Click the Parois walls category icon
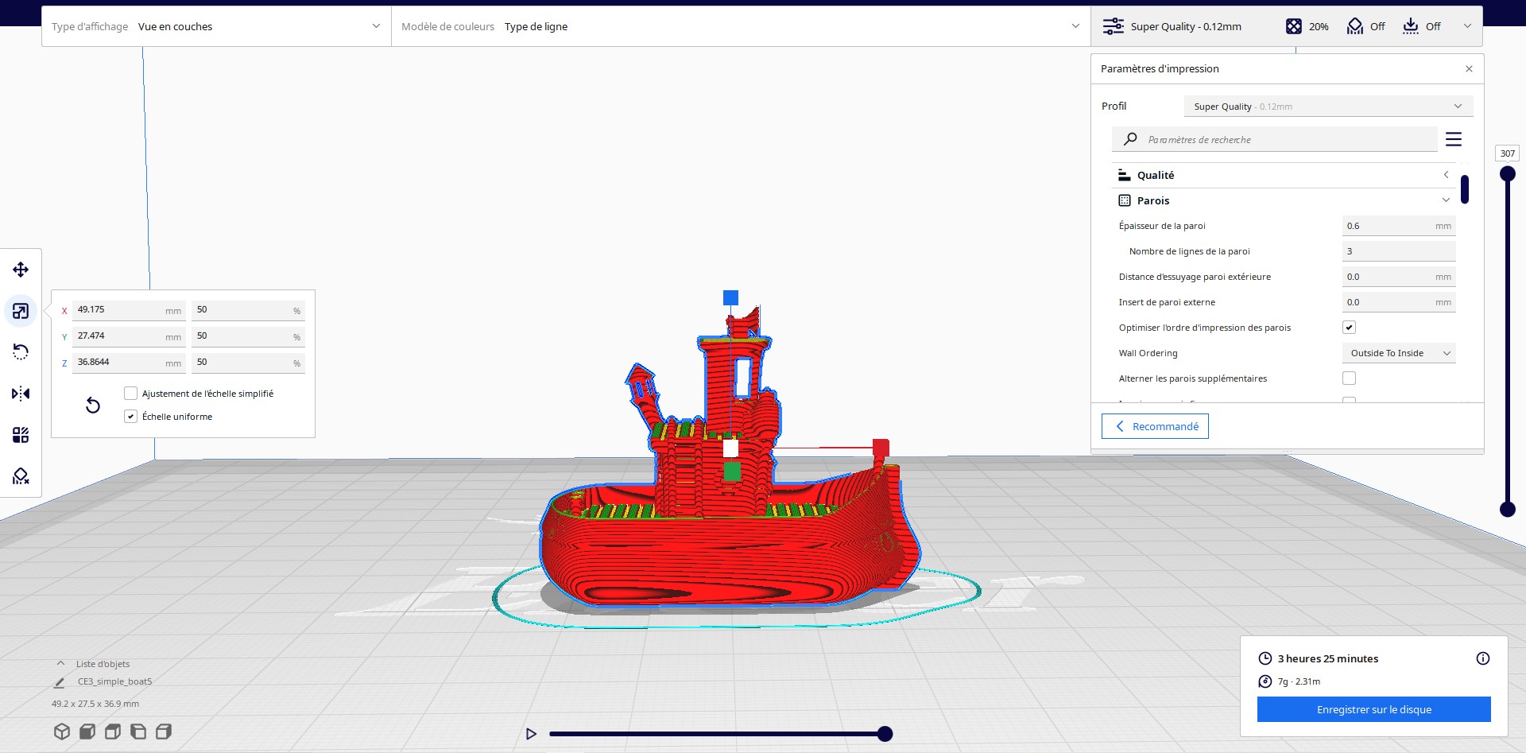1526x753 pixels. point(1125,200)
